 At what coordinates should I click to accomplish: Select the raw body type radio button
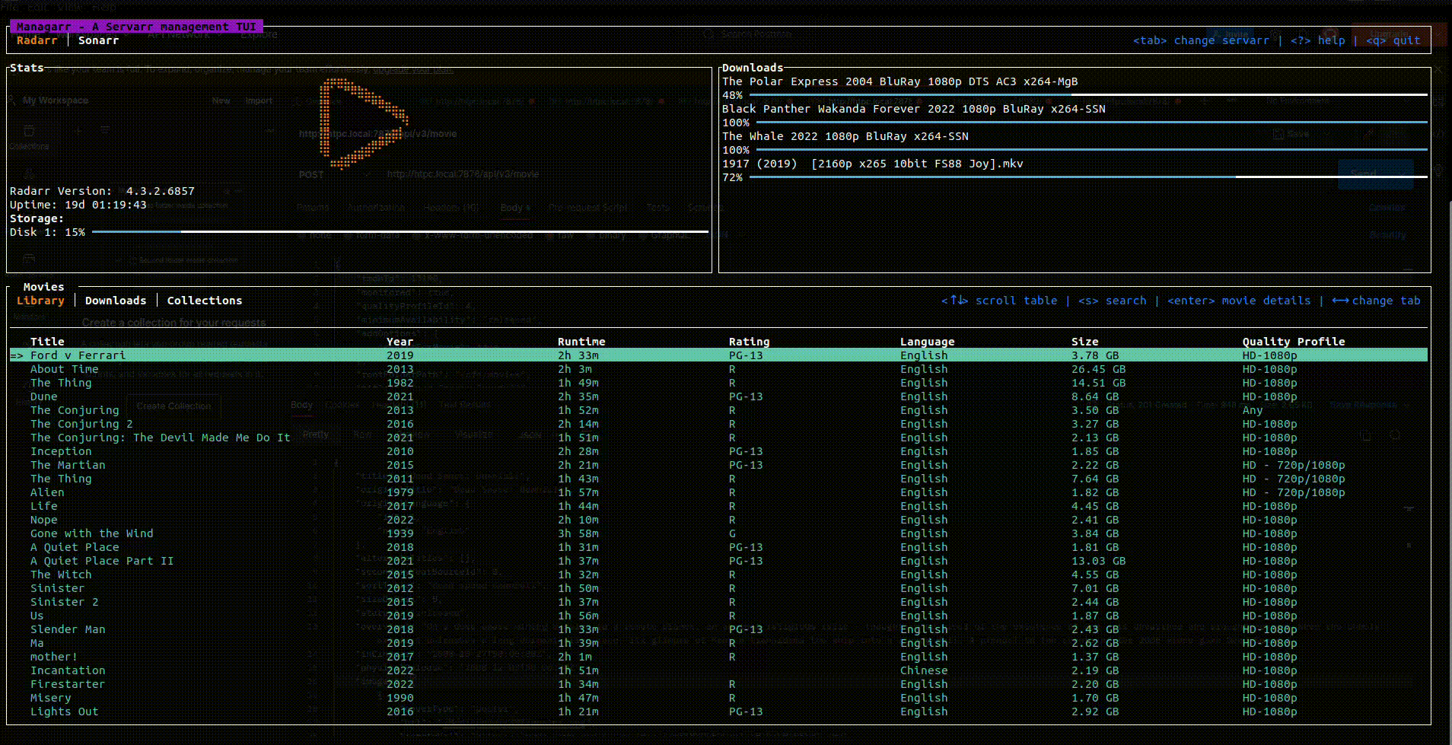[549, 236]
